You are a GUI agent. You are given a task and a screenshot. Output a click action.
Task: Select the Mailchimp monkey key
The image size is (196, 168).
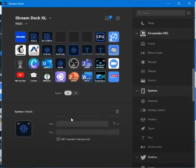tap(21, 50)
